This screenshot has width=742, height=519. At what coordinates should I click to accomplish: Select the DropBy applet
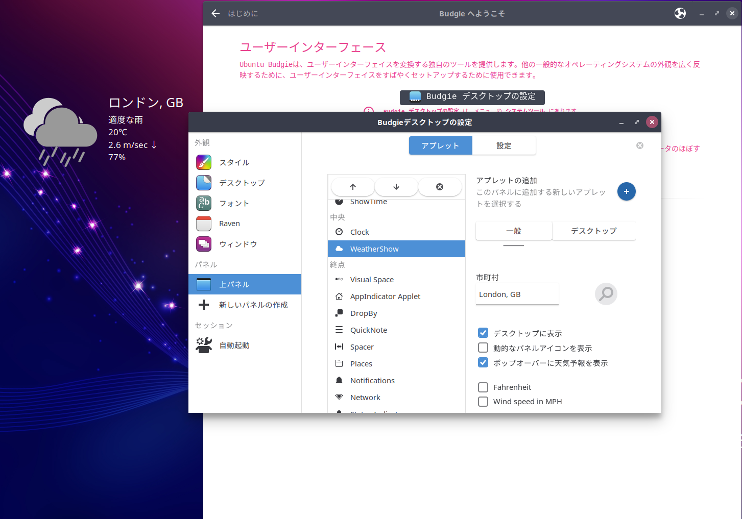click(x=396, y=313)
